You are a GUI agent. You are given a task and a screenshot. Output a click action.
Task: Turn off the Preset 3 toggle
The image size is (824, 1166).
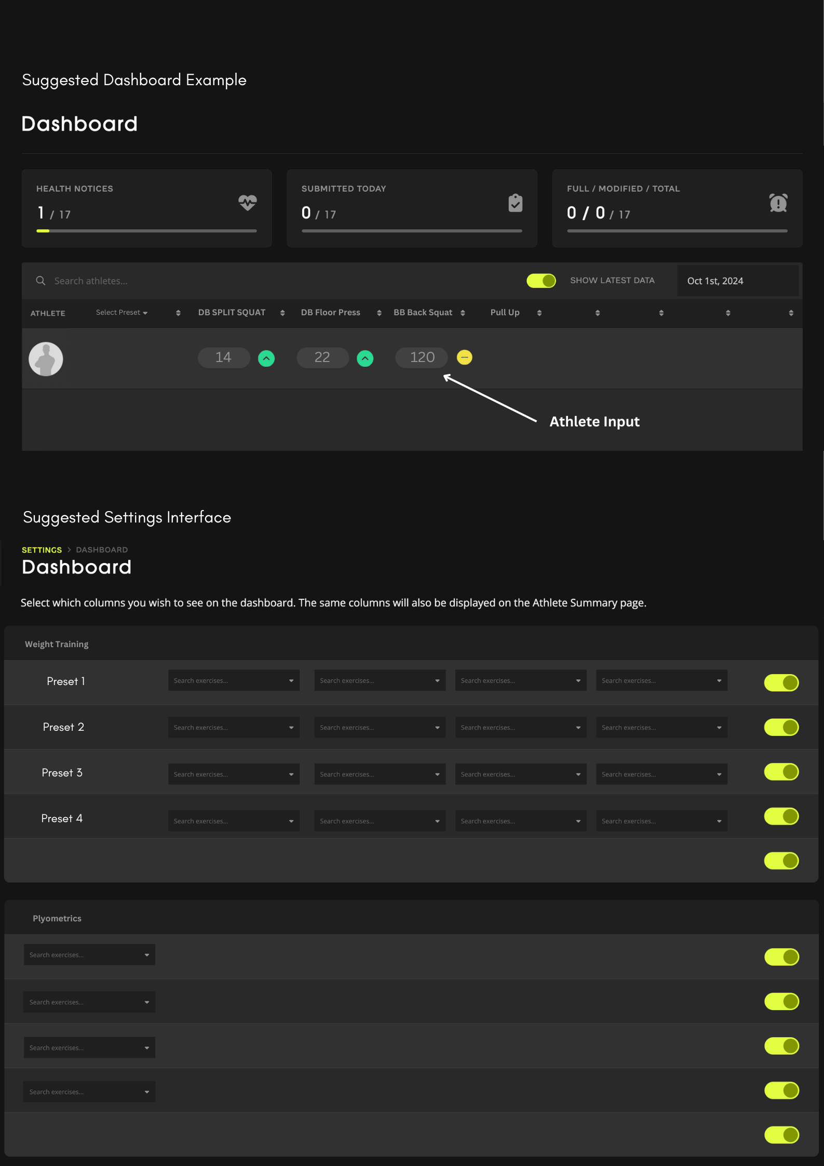[781, 772]
